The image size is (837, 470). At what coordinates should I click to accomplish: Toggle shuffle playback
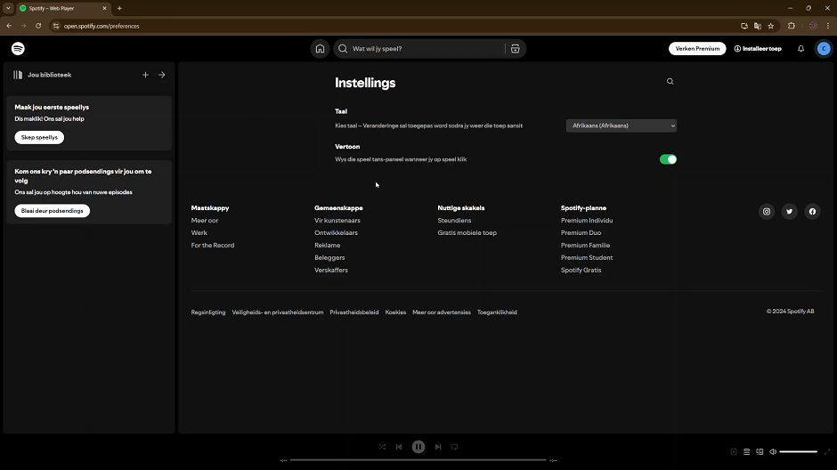point(382,447)
